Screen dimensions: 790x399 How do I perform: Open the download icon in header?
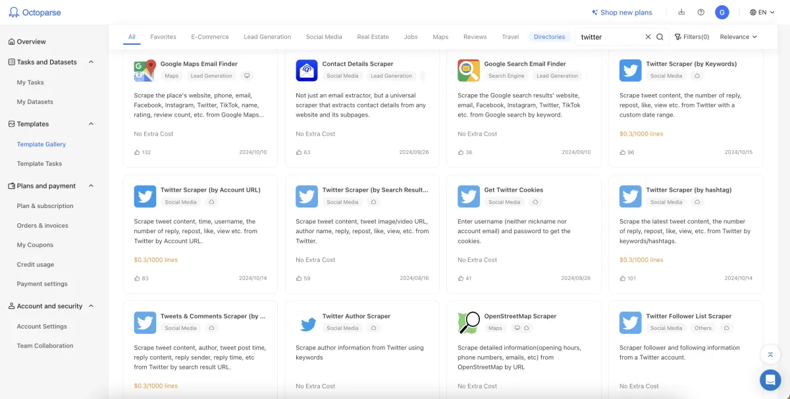[x=681, y=12]
